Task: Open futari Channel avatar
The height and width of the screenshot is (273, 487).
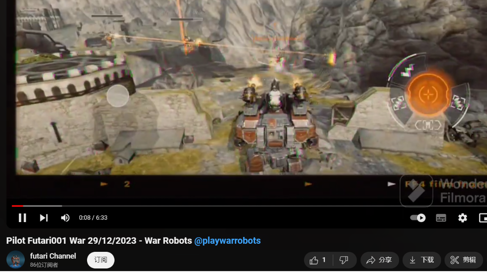Action: click(x=15, y=259)
